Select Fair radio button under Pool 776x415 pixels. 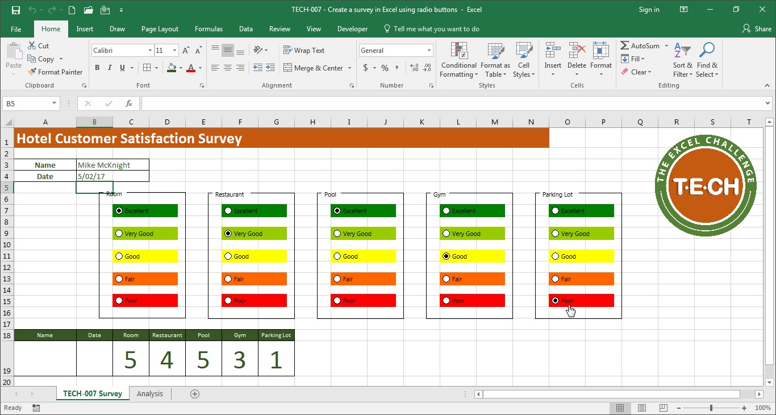337,279
